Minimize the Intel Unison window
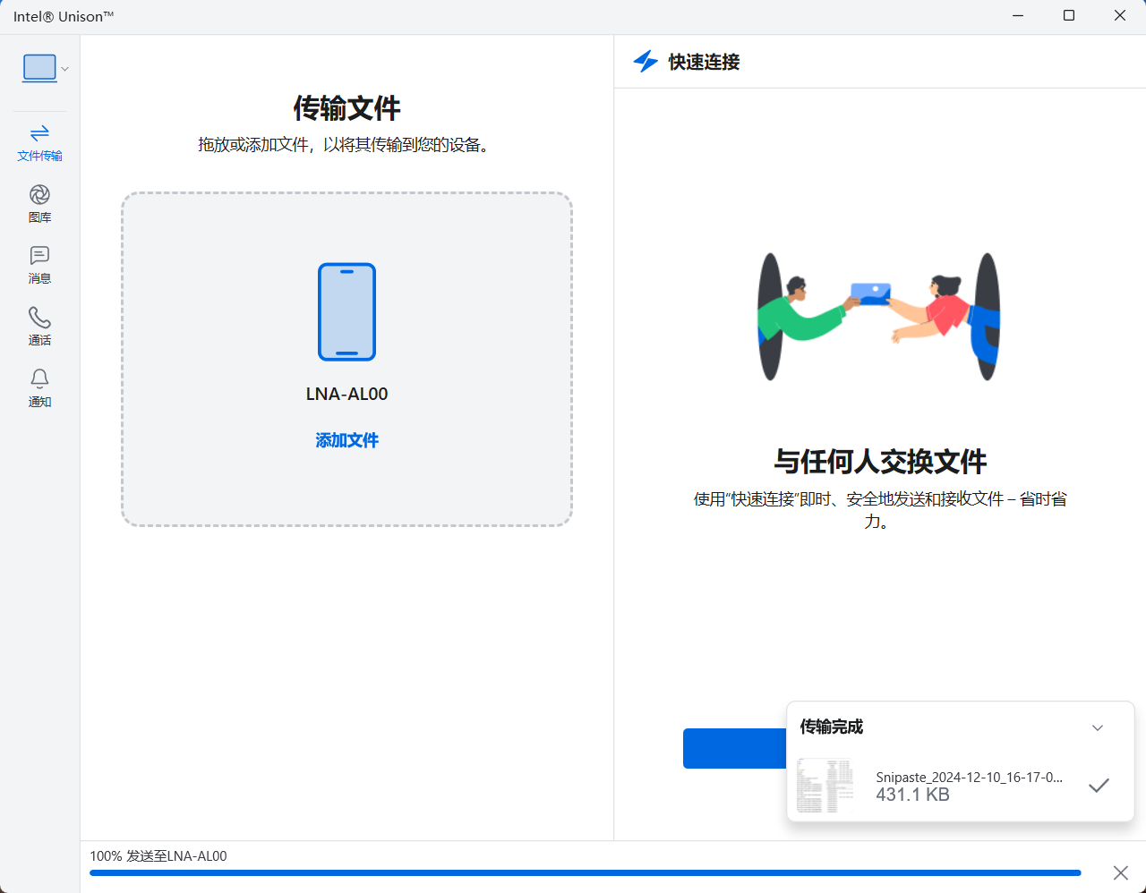The height and width of the screenshot is (893, 1146). click(1018, 16)
